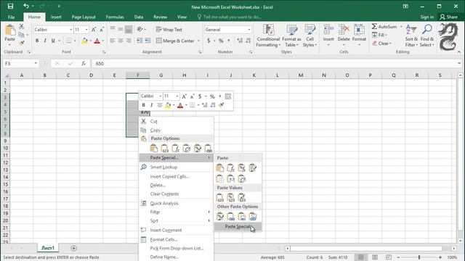Image resolution: width=465 pixels, height=261 pixels.
Task: Click first icon under Other Paste Options
Action: point(219,216)
